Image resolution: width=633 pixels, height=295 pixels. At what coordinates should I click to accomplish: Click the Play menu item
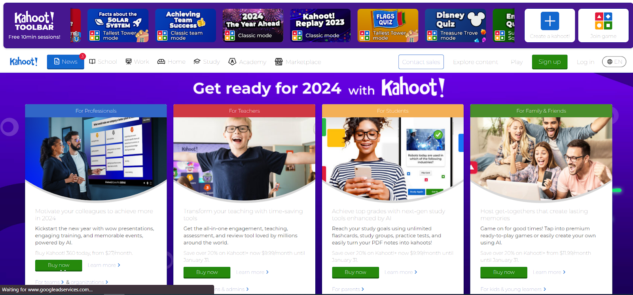[517, 62]
